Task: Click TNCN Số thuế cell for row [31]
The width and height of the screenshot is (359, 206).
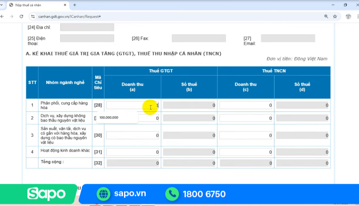Action: click(302, 152)
